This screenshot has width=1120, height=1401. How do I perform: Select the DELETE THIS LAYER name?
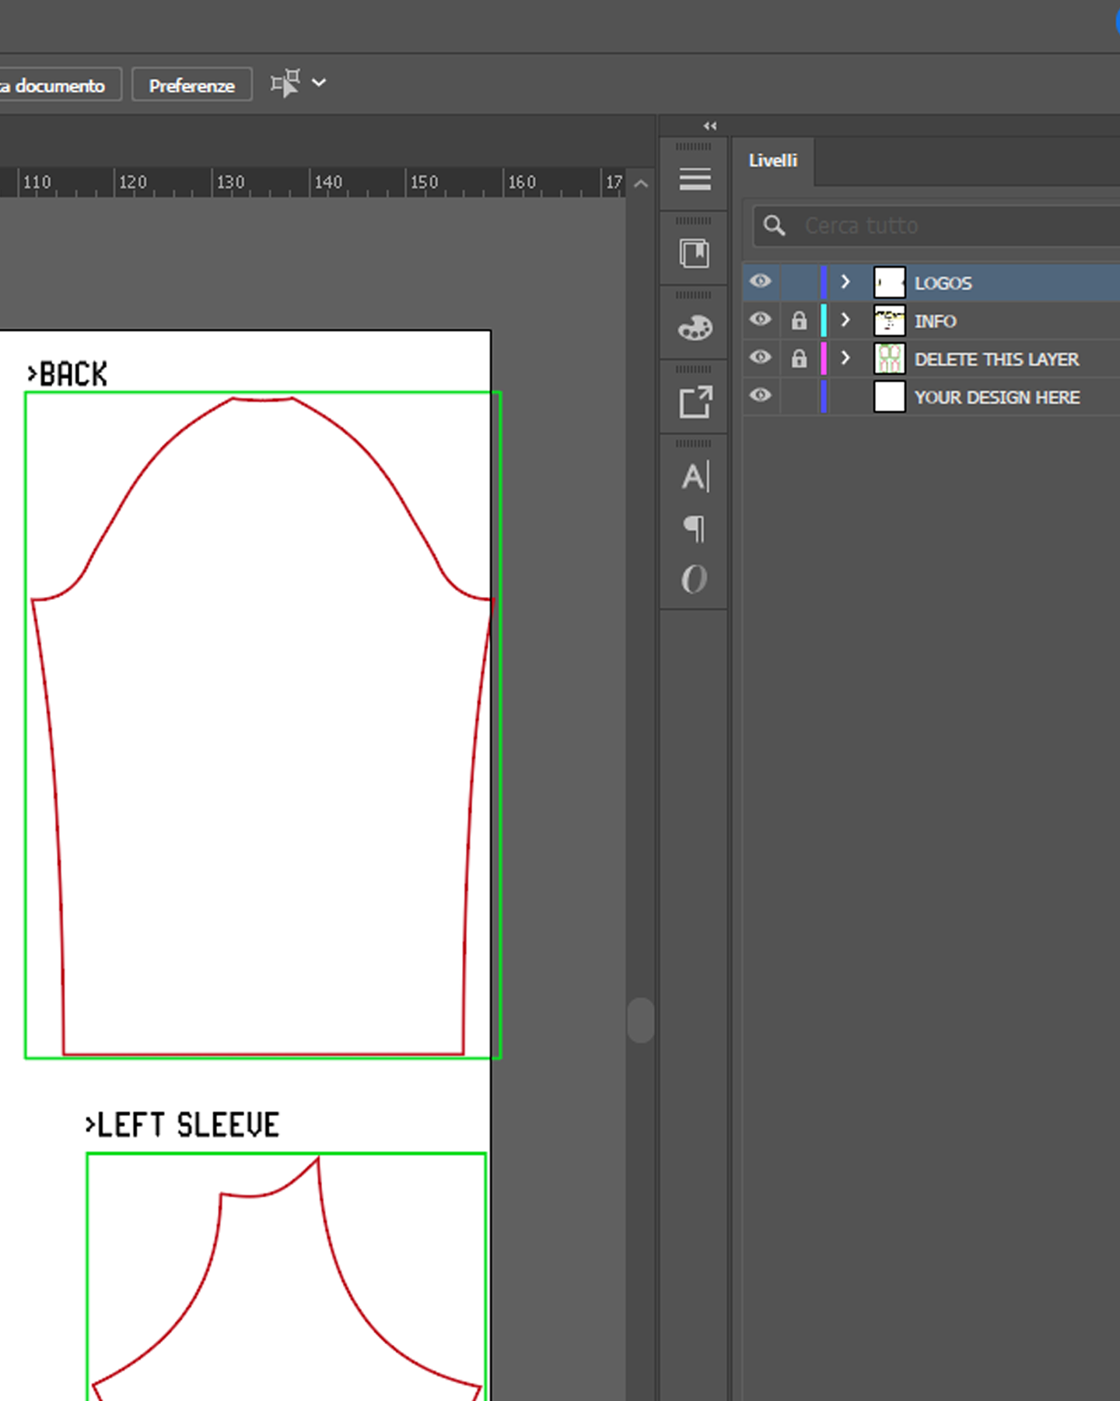(x=996, y=359)
